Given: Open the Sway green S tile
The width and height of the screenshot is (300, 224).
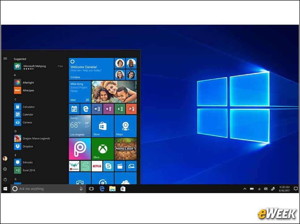Looking at the screenshot, I should pyautogui.click(x=86, y=166).
